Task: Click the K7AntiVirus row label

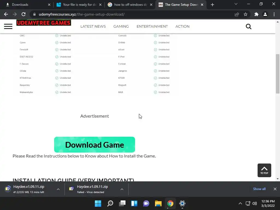Action: (x=25, y=78)
